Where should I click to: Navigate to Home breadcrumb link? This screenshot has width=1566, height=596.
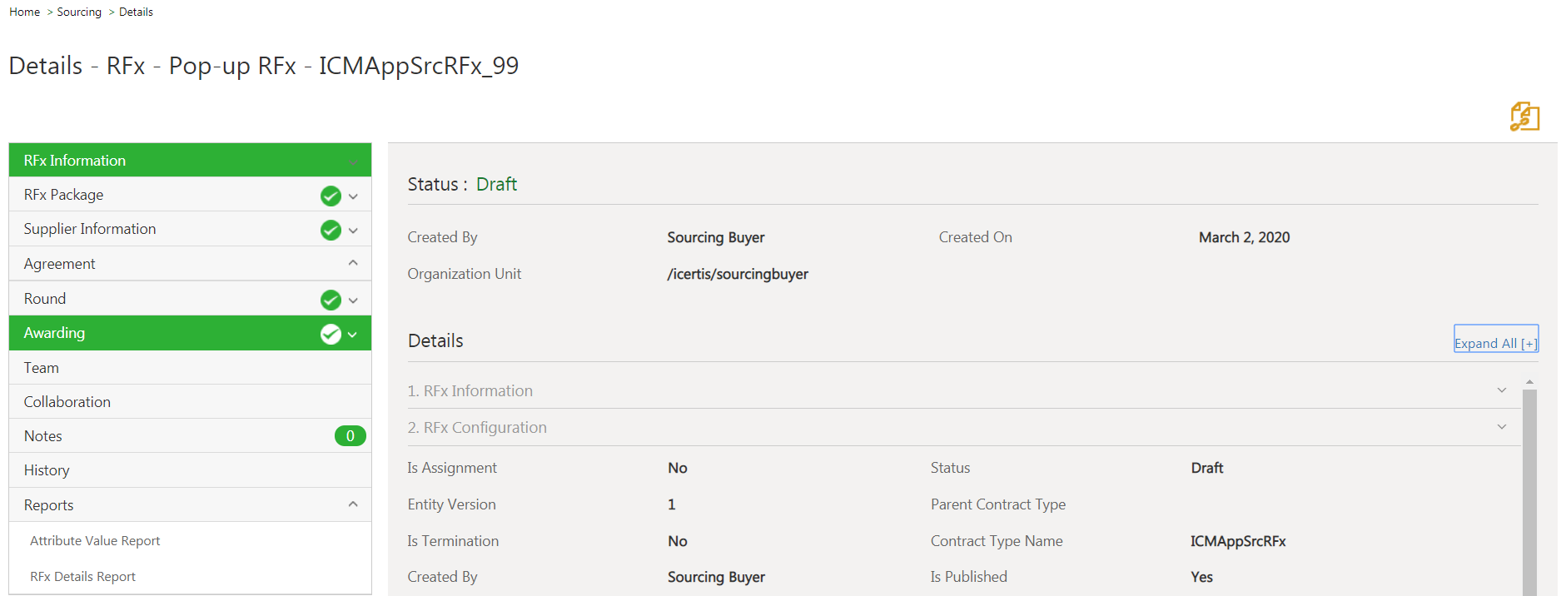coord(25,12)
